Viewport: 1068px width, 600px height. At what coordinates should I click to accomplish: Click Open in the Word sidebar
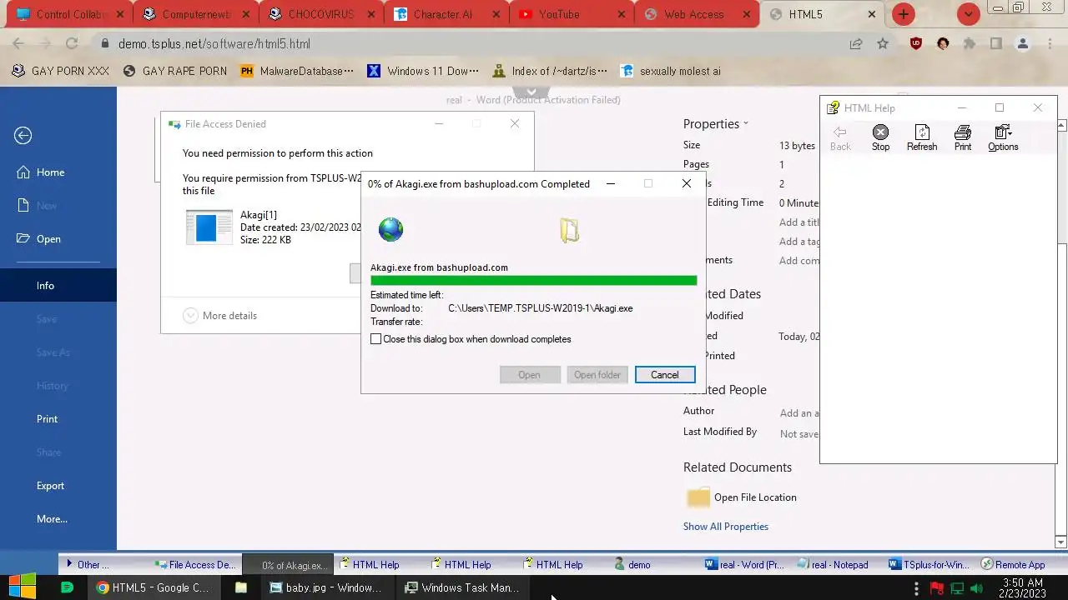(x=48, y=239)
